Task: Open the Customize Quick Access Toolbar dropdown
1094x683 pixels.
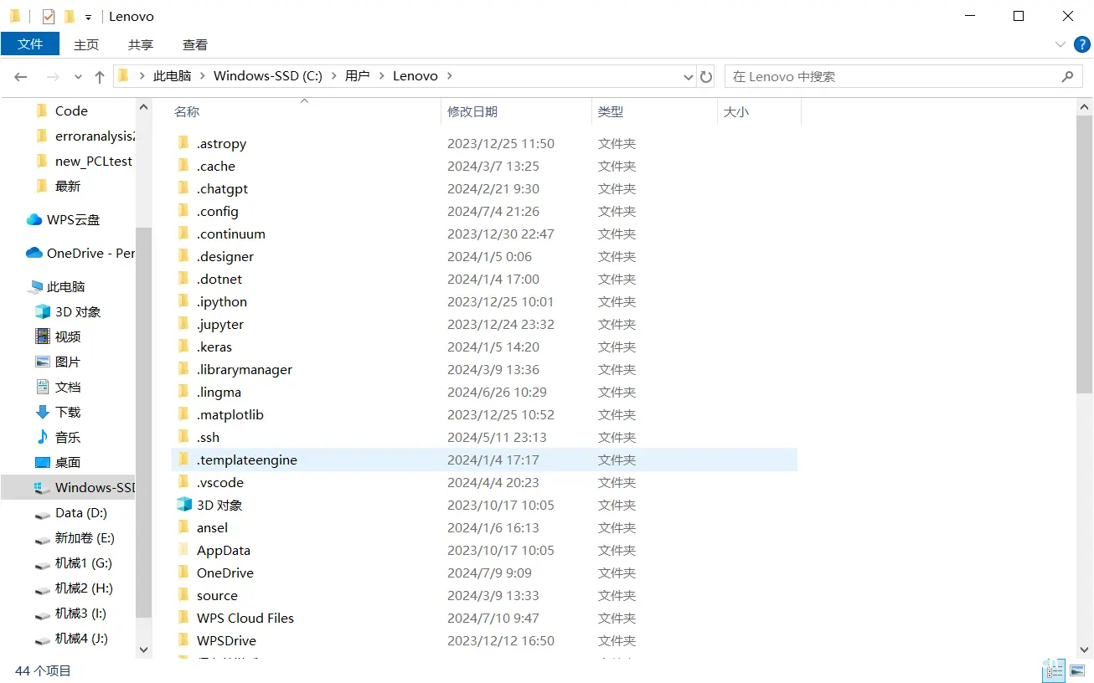Action: tap(88, 17)
